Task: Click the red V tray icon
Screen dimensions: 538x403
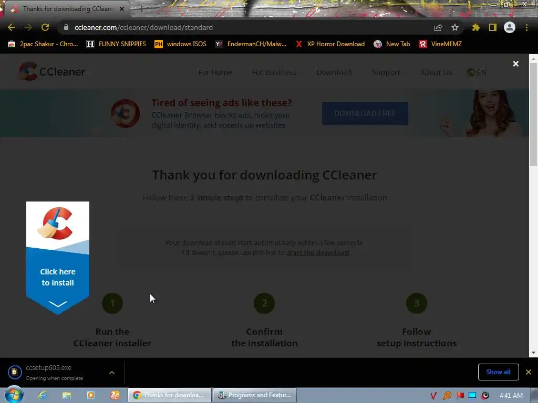Action: (433, 396)
